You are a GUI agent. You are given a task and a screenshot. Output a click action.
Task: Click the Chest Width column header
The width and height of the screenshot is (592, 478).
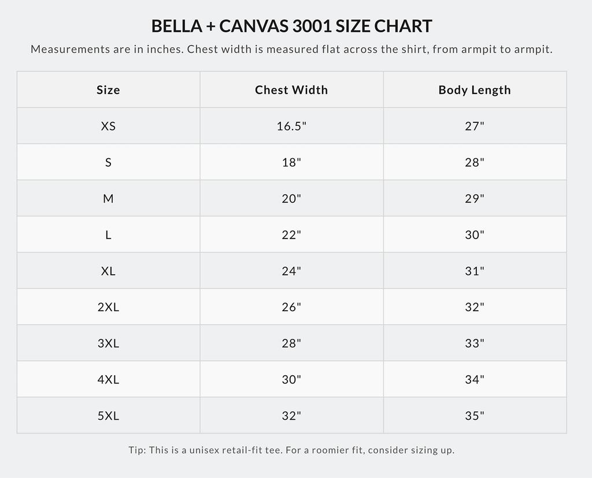291,89
